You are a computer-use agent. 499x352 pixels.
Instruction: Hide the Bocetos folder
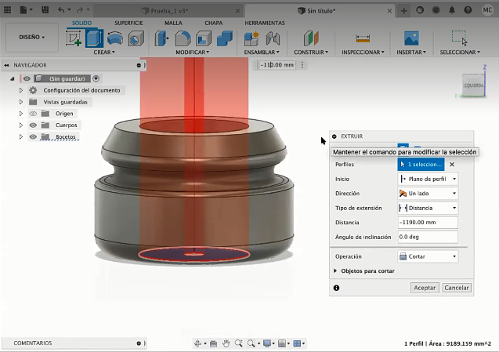(33, 136)
